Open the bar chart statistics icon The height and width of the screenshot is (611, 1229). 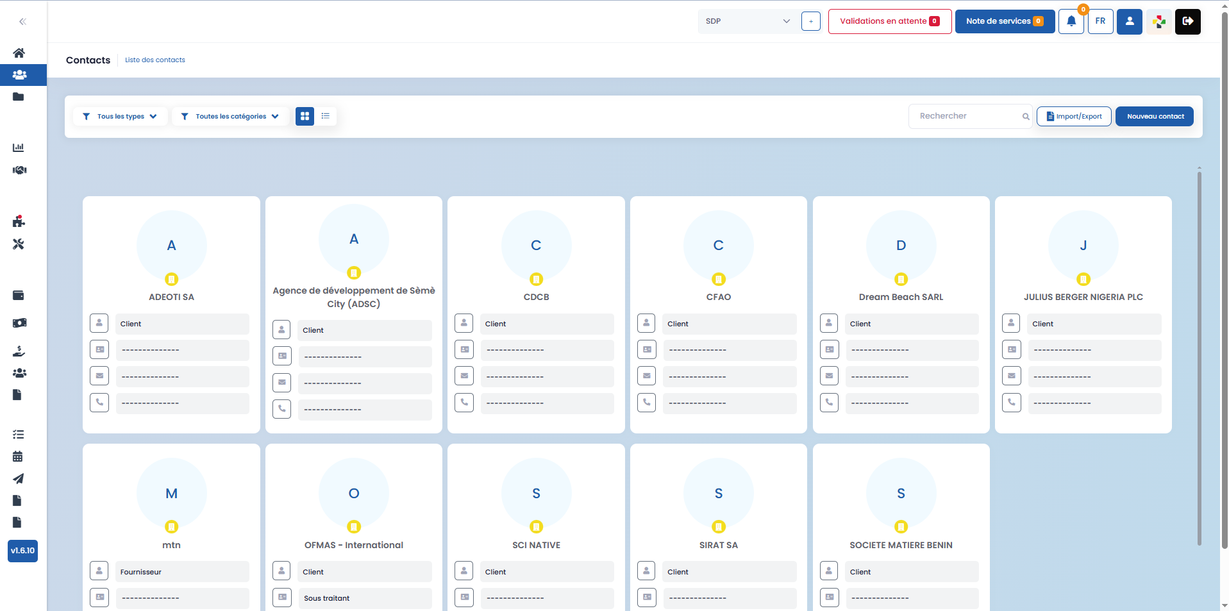pyautogui.click(x=19, y=147)
